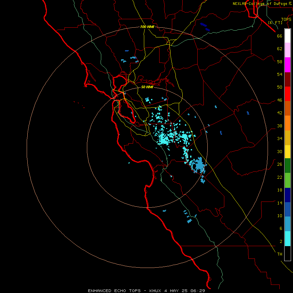
Task: Click legend value "2"
Action: [x=281, y=241]
